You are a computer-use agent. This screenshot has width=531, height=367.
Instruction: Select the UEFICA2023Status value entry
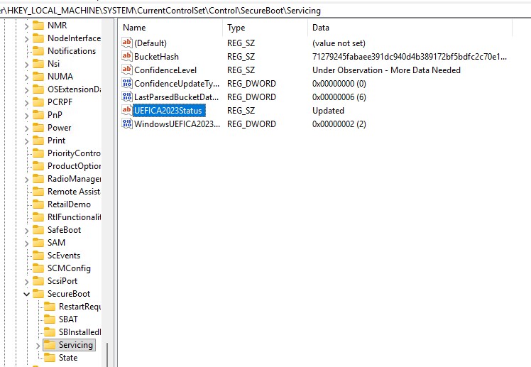[168, 111]
